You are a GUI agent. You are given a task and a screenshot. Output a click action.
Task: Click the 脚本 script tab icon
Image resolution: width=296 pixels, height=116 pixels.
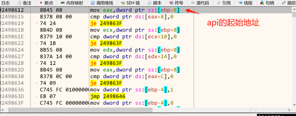click(149, 3)
